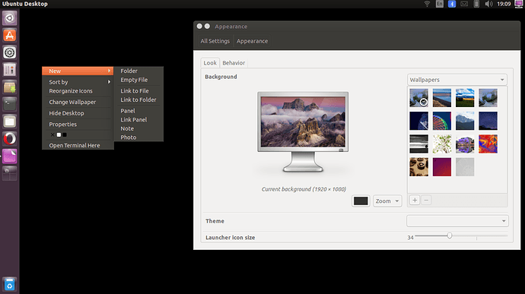Open the battery indicator

pyautogui.click(x=476, y=4)
